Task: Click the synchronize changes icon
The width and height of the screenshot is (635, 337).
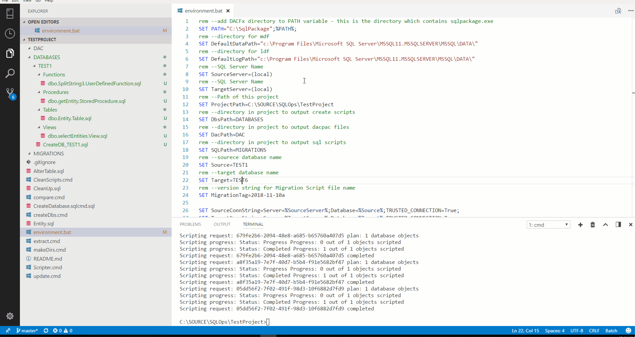Action: (46, 331)
